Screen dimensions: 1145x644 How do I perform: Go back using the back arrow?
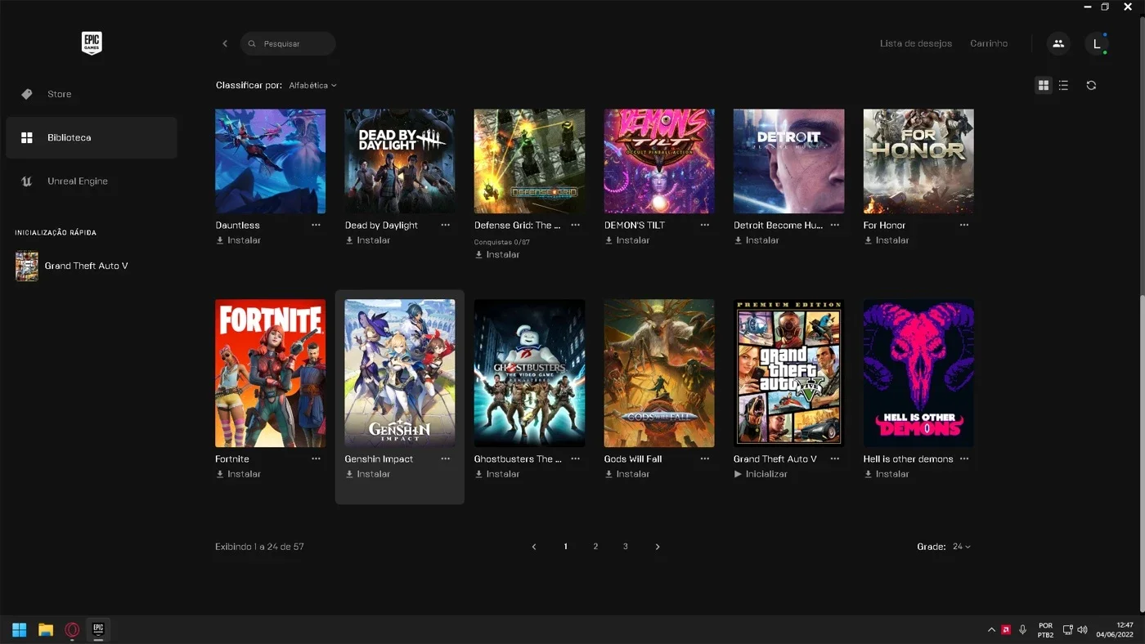click(225, 43)
